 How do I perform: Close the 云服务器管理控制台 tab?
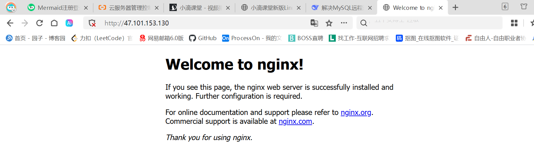coord(157,8)
